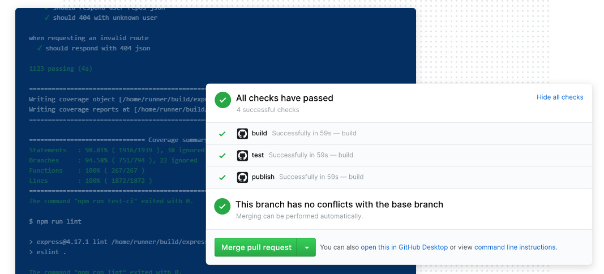This screenshot has width=604, height=274.
Task: Select the build check name
Action: tap(259, 134)
